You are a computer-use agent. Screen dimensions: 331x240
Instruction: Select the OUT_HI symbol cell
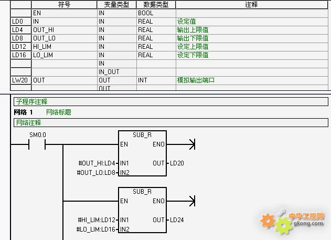(64, 30)
